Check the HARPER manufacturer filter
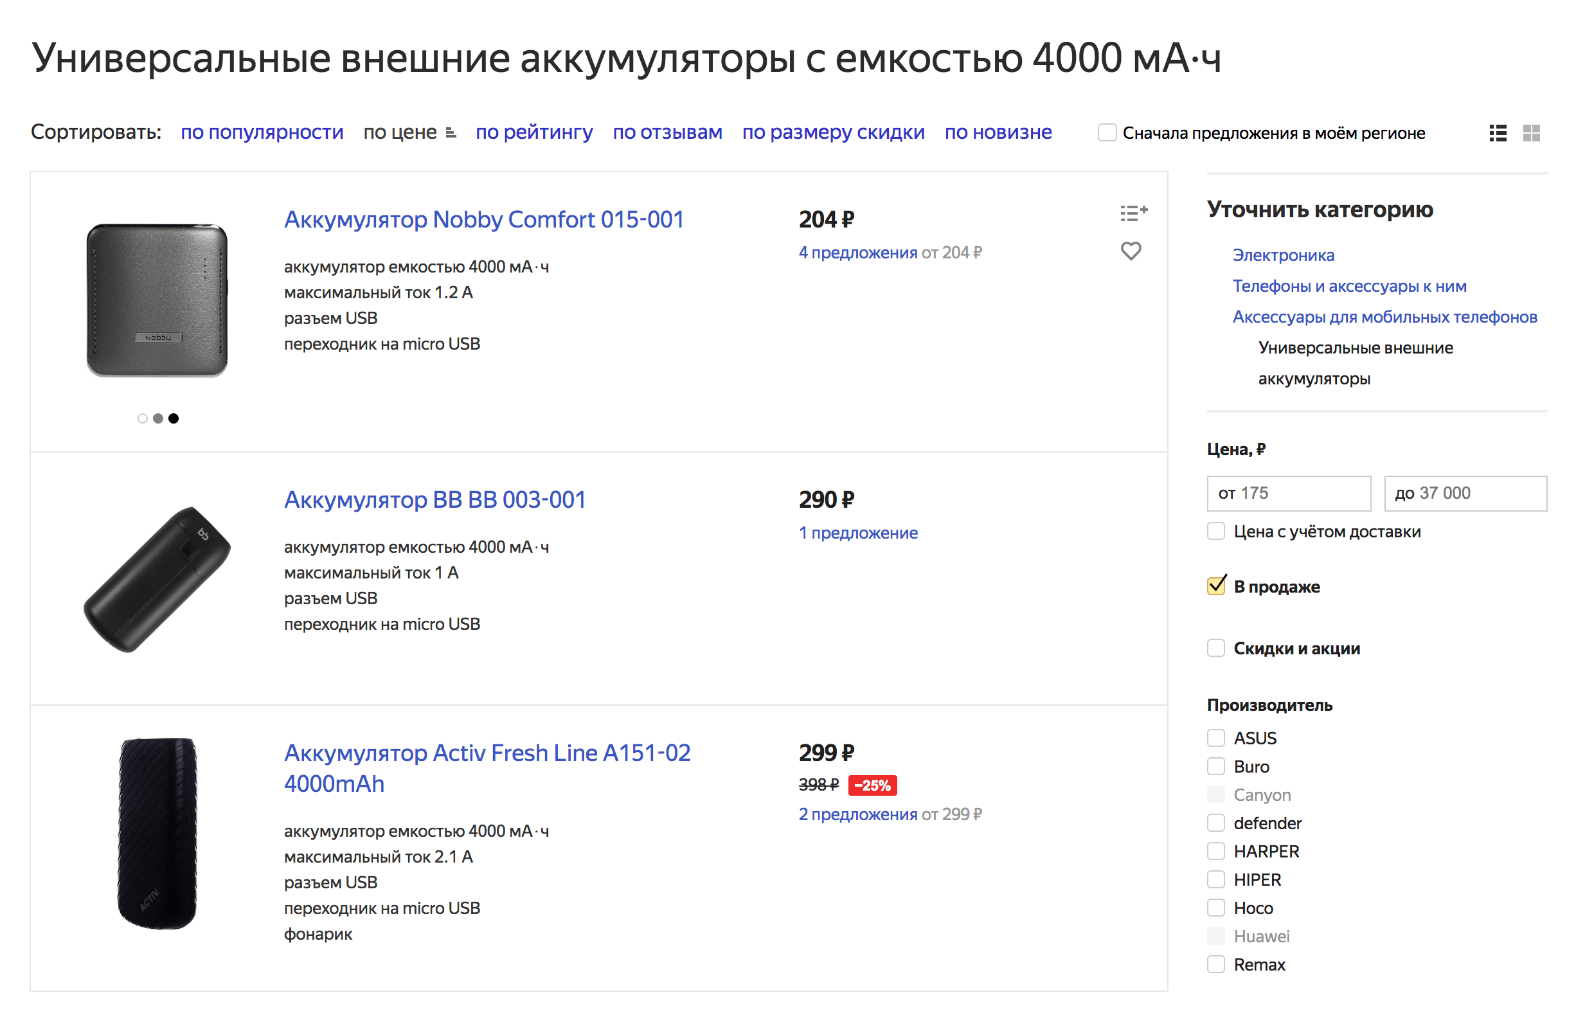The width and height of the screenshot is (1585, 1022). point(1215,850)
